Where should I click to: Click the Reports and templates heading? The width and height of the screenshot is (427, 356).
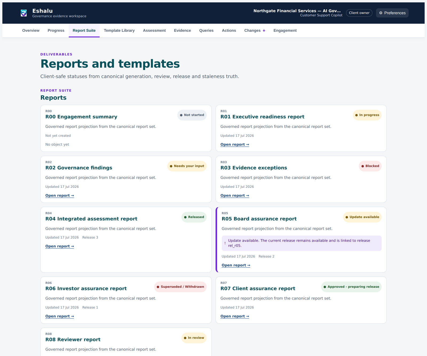[x=110, y=64]
